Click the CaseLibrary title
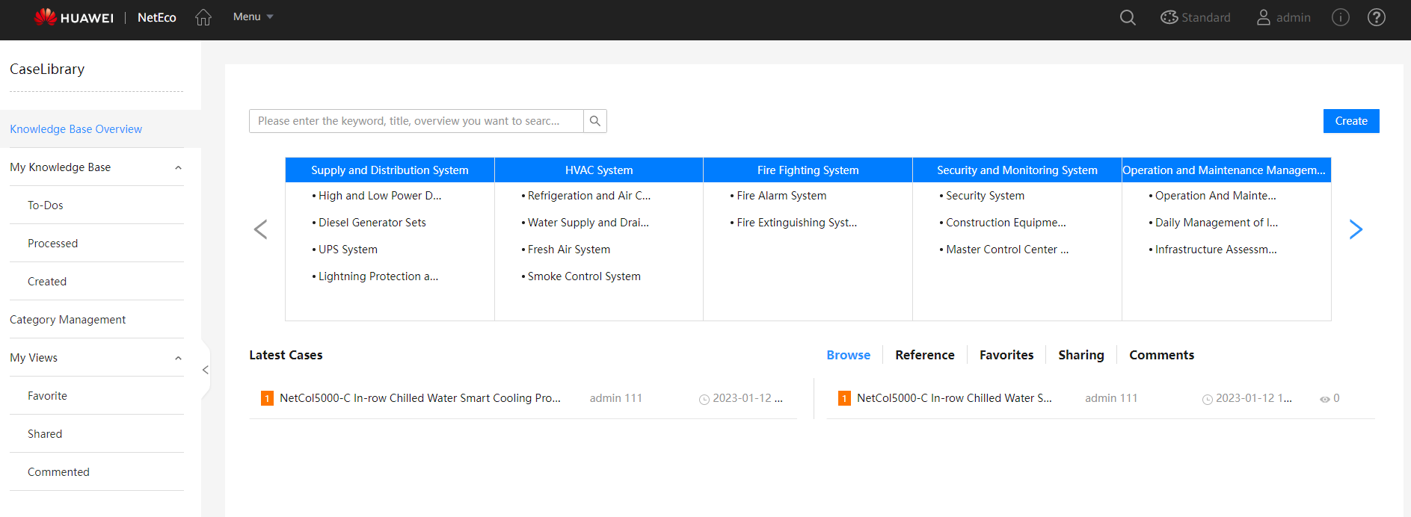The image size is (1411, 517). tap(47, 69)
